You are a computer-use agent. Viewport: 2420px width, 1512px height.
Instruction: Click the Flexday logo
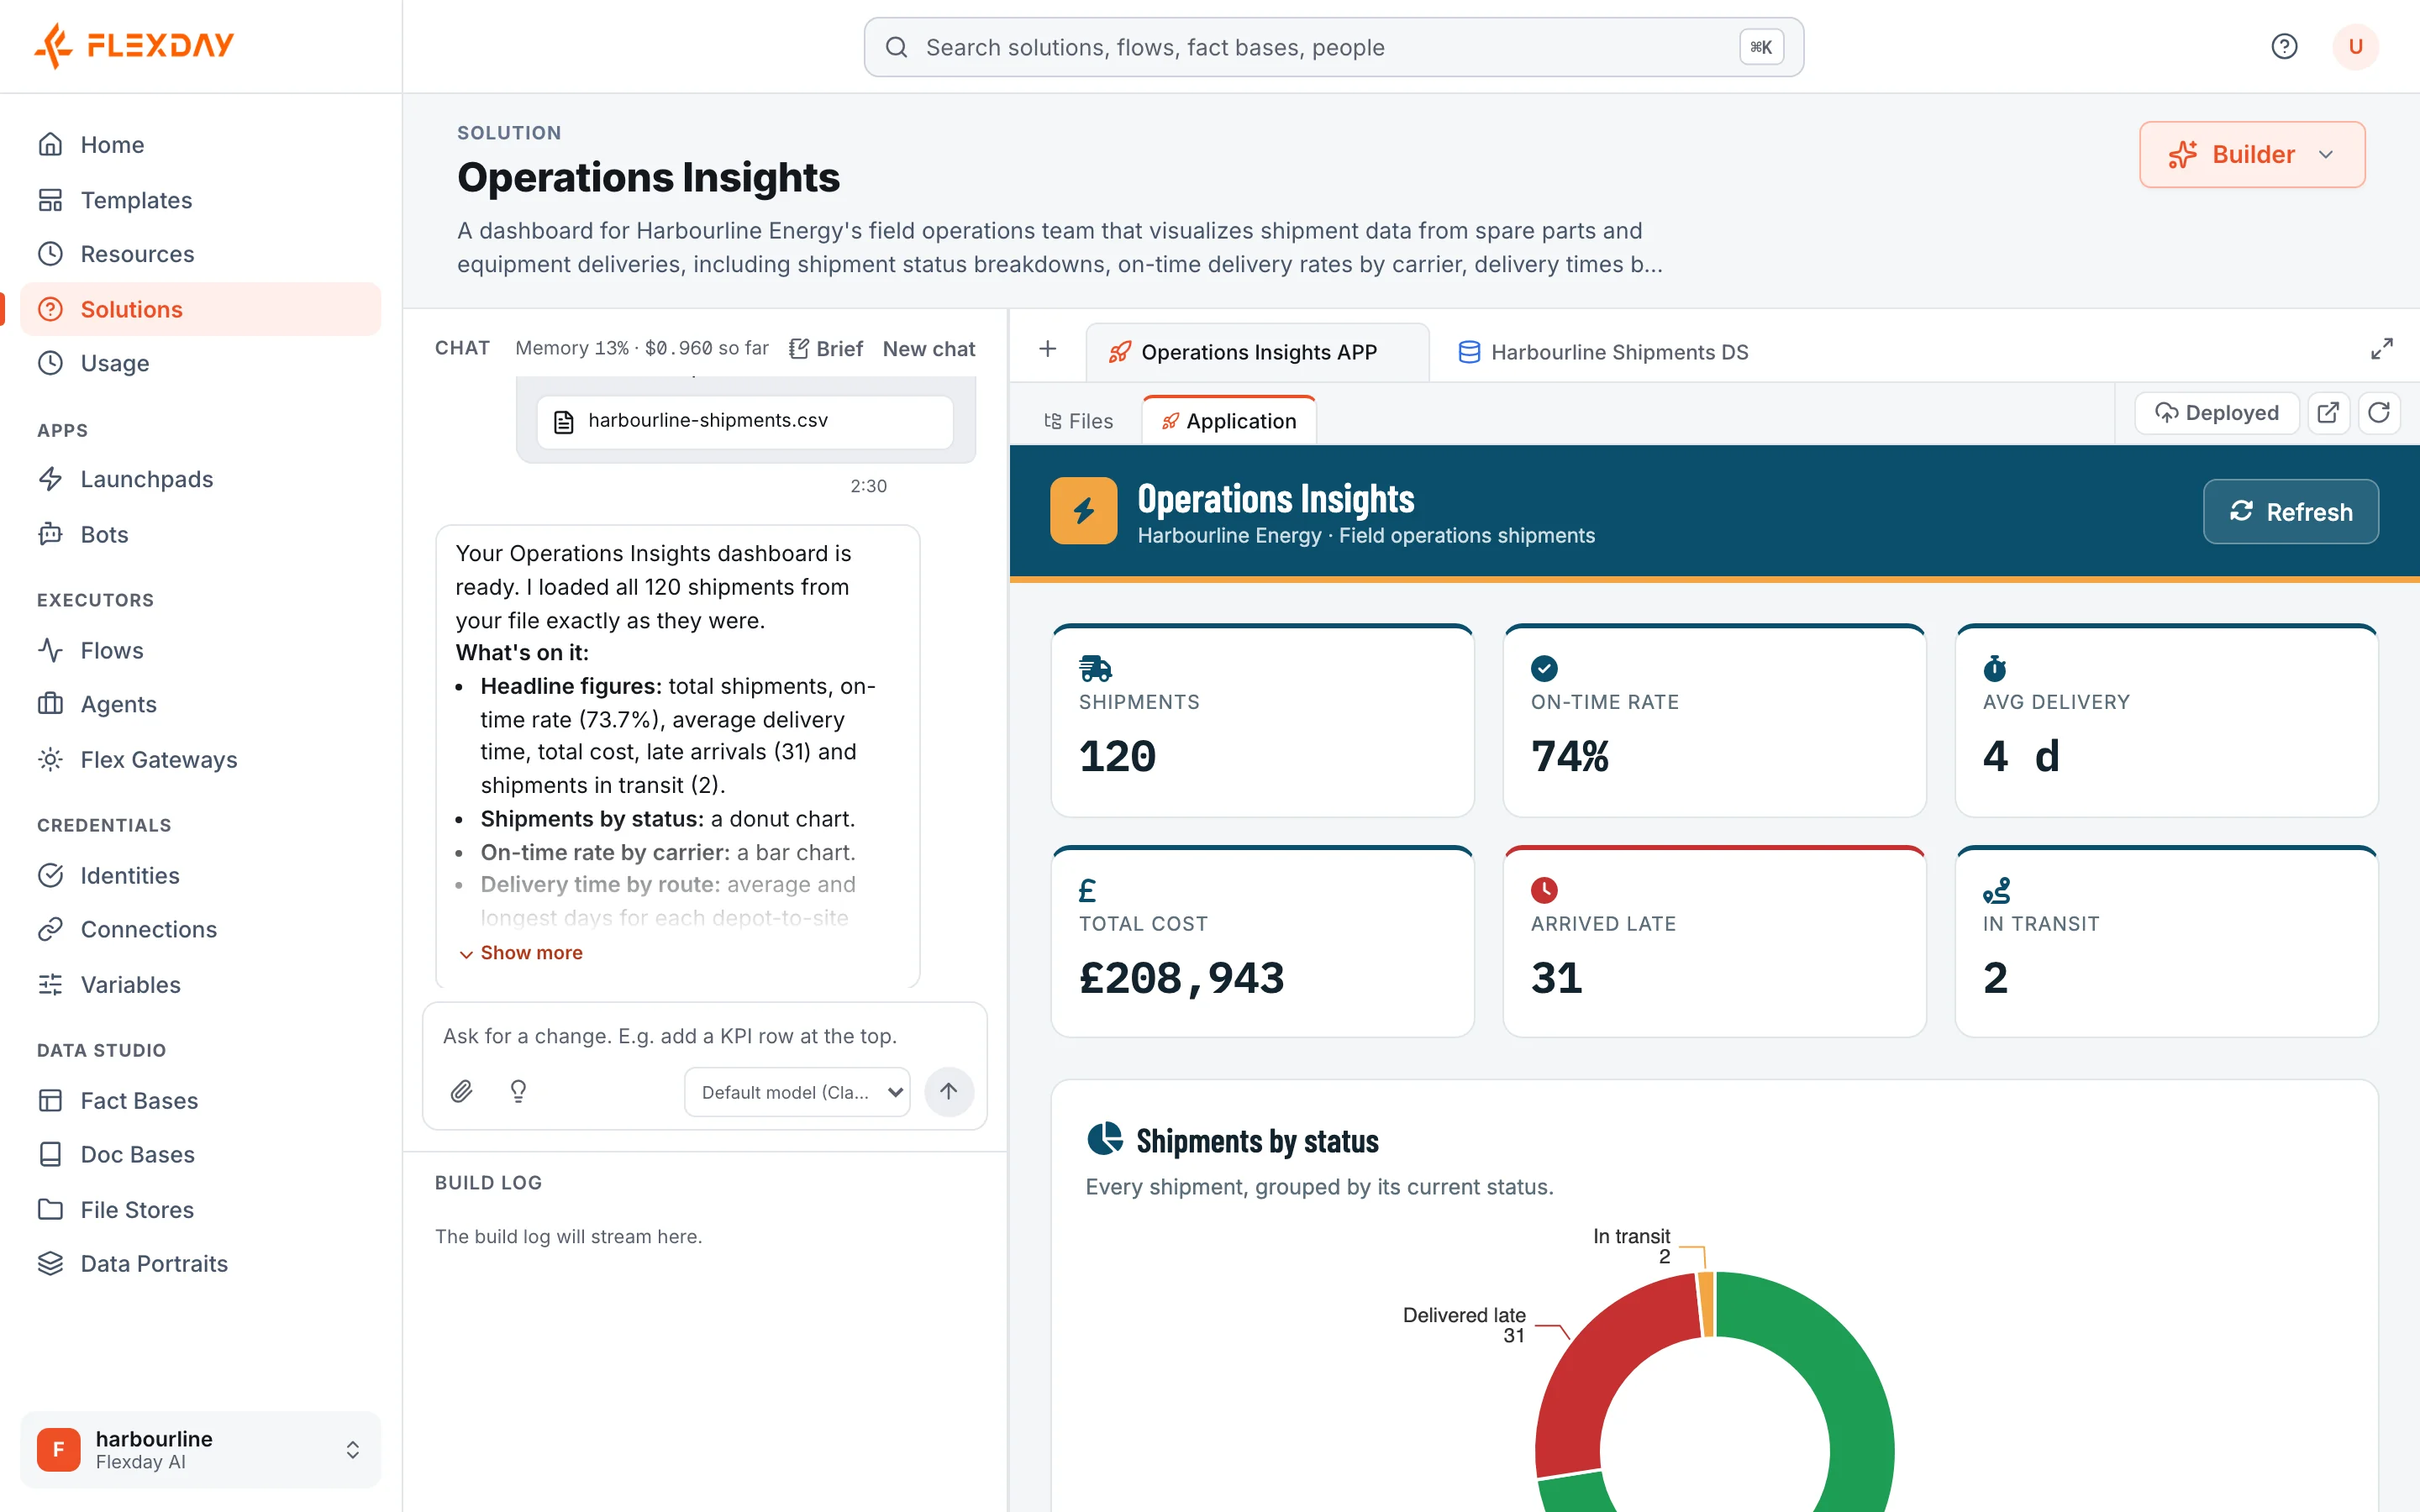point(134,45)
